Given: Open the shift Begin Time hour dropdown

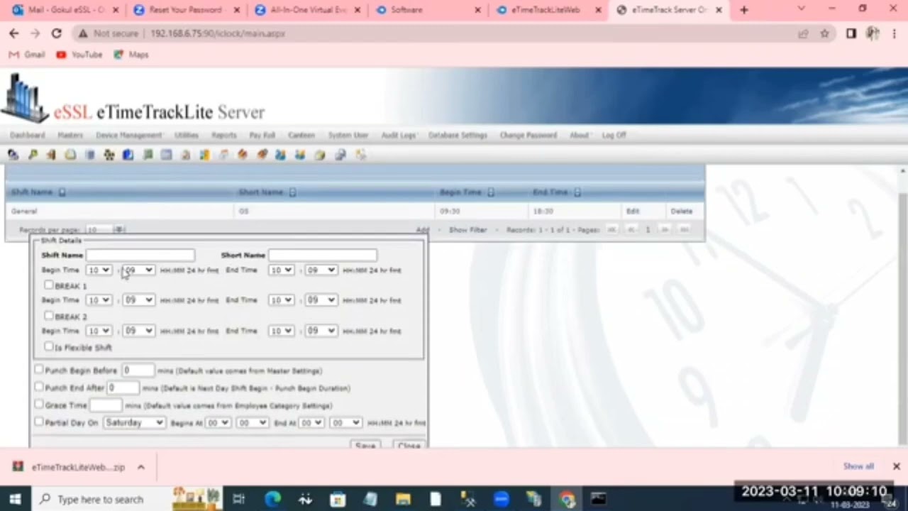Looking at the screenshot, I should (x=99, y=270).
